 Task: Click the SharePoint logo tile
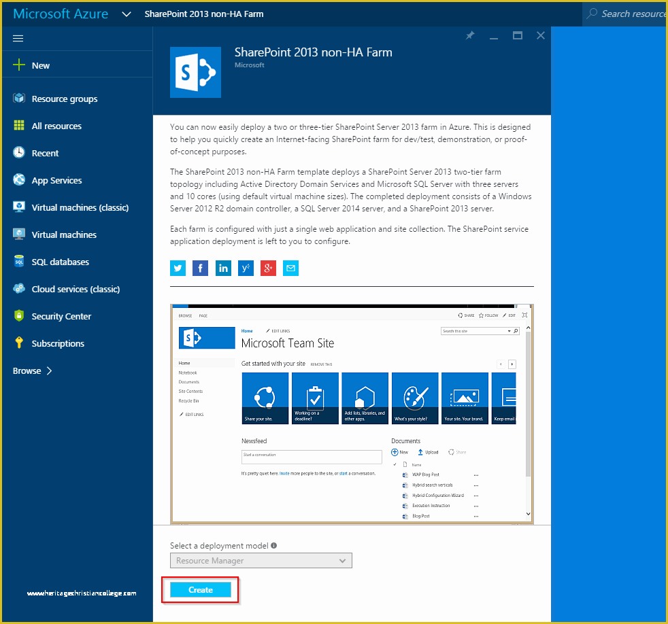tap(195, 72)
